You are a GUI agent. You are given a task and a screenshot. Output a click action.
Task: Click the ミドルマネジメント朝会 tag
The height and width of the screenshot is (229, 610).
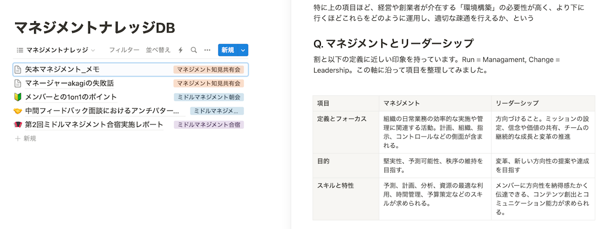pos(209,97)
